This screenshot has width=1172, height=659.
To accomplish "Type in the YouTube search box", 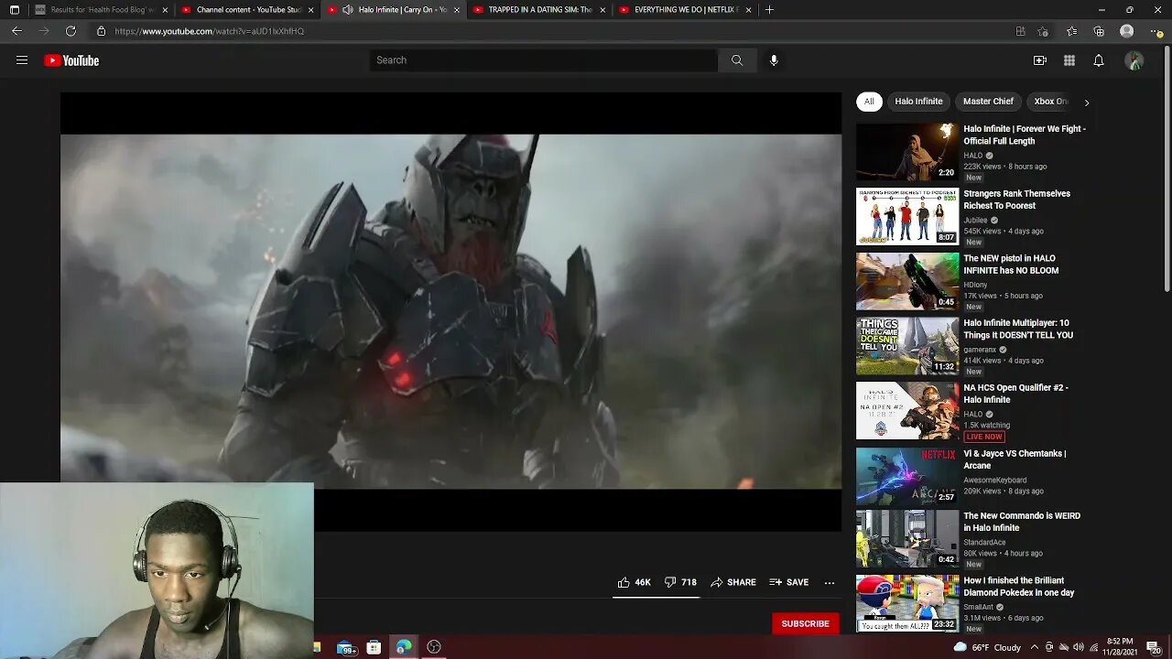I will coord(543,60).
